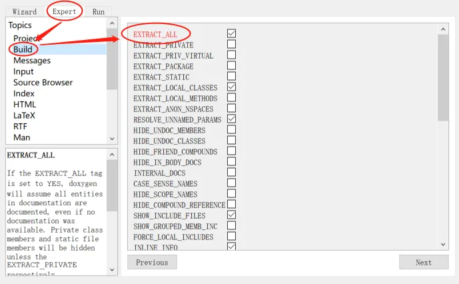The height and width of the screenshot is (284, 459).
Task: Enable EXTRACT_ANON_NSPACES checkbox
Action: 231,108
